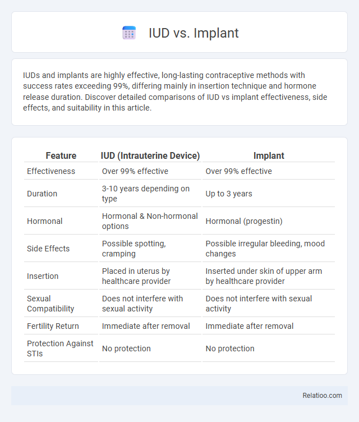
Task: Select the Implant column header
Action: tap(269, 155)
